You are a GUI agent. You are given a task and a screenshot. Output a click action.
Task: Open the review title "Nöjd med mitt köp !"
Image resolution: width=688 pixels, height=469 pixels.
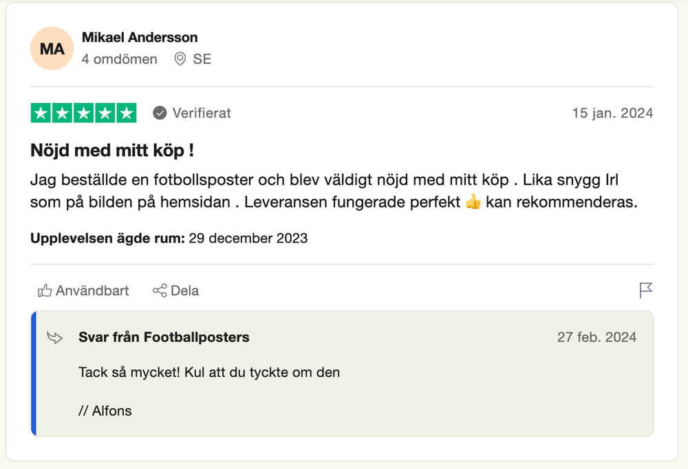click(112, 150)
